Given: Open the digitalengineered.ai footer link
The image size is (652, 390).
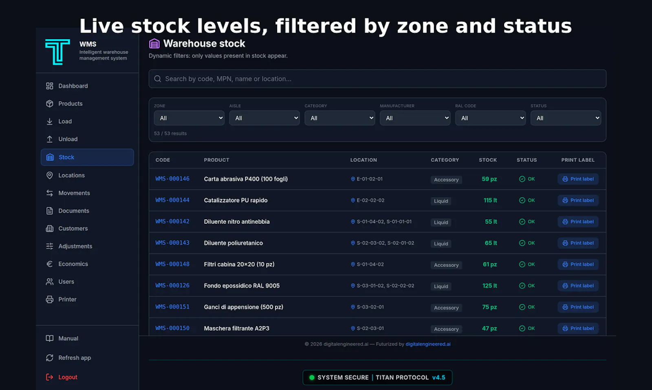Looking at the screenshot, I should (428, 344).
